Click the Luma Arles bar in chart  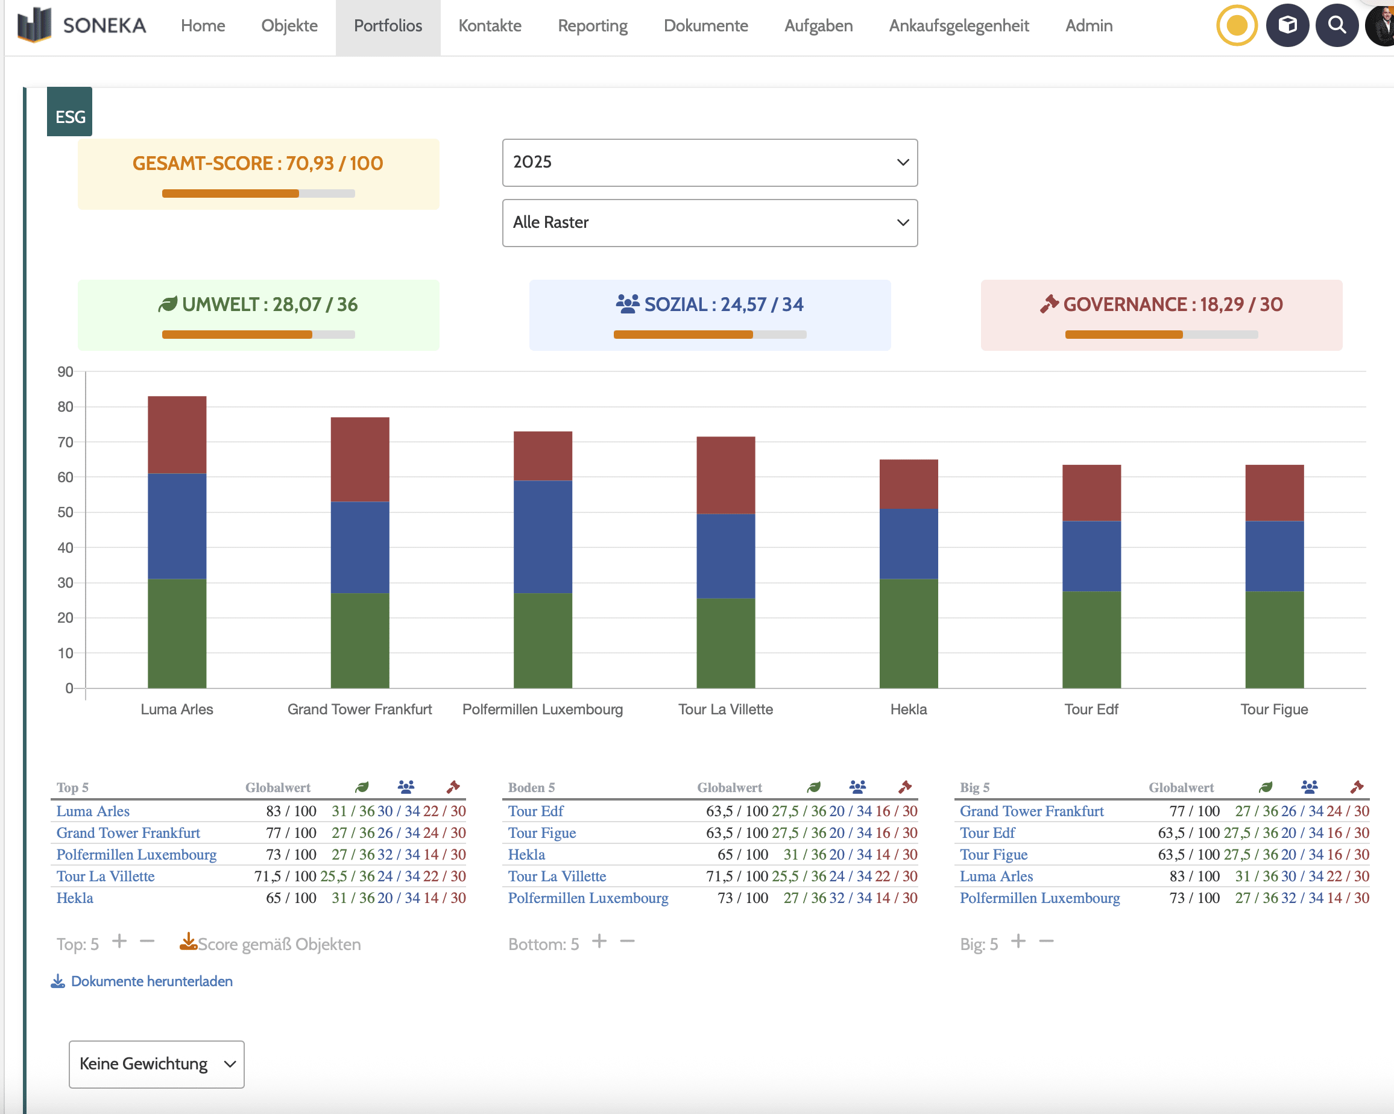(177, 543)
